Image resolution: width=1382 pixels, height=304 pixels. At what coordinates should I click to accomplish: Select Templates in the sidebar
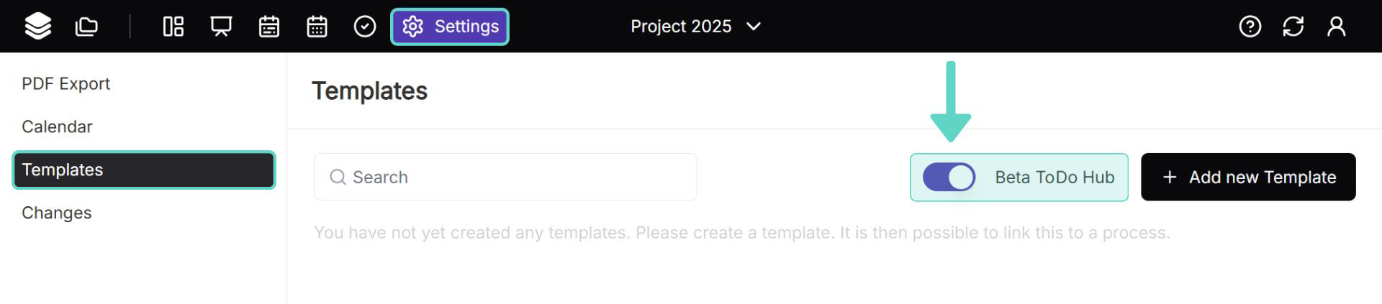coord(144,170)
